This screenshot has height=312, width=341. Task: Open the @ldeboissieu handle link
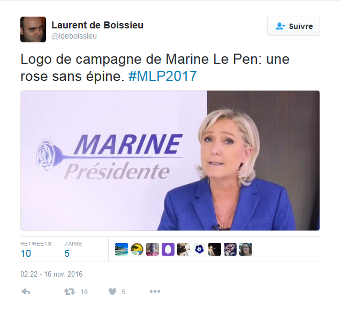coord(74,36)
